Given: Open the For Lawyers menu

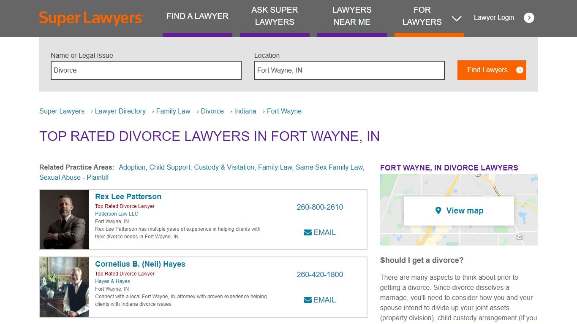Looking at the screenshot, I should pyautogui.click(x=422, y=16).
